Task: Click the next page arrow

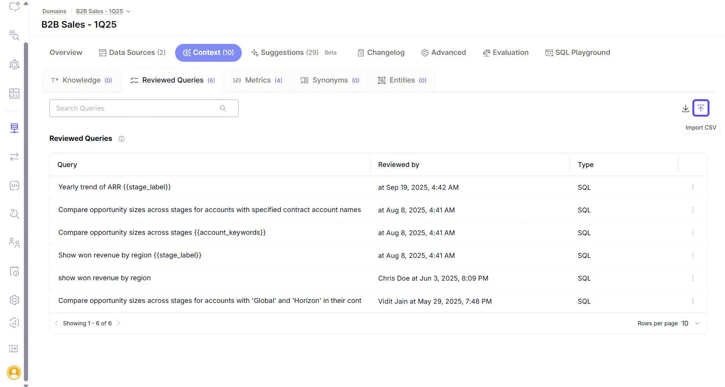Action: (x=118, y=323)
